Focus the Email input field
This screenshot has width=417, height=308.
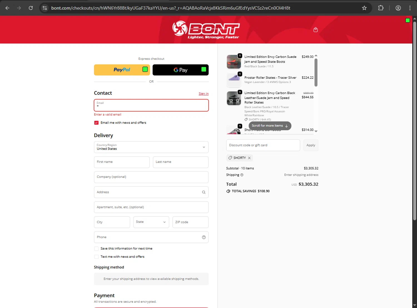coord(151,105)
